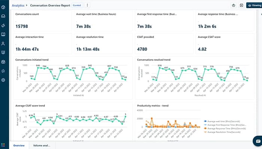Viewport: 262px width, 149px height.
Task: Click the Conversation Overview Report title
Action: [x=50, y=6]
